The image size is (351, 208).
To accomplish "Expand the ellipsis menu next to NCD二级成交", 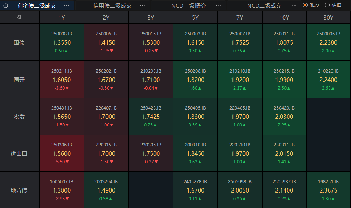I will (294, 6).
